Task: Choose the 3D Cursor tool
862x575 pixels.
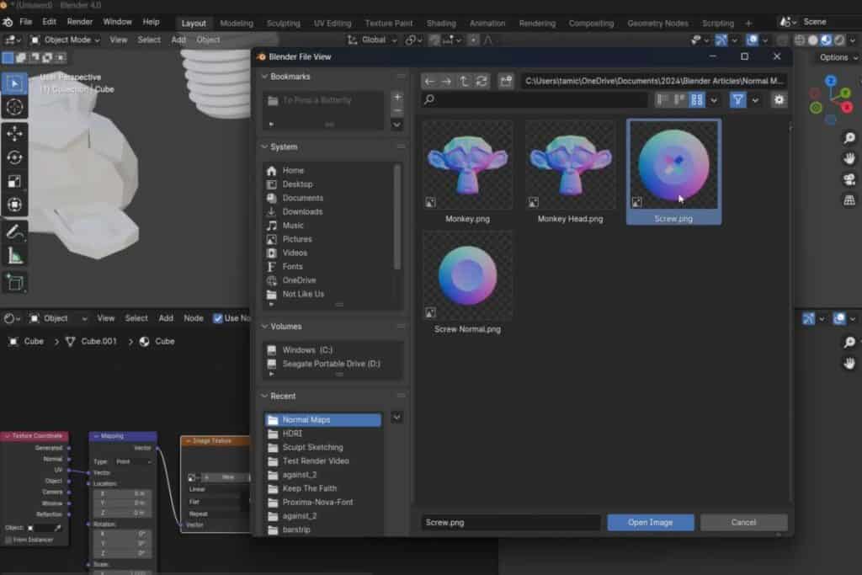Action: click(14, 107)
